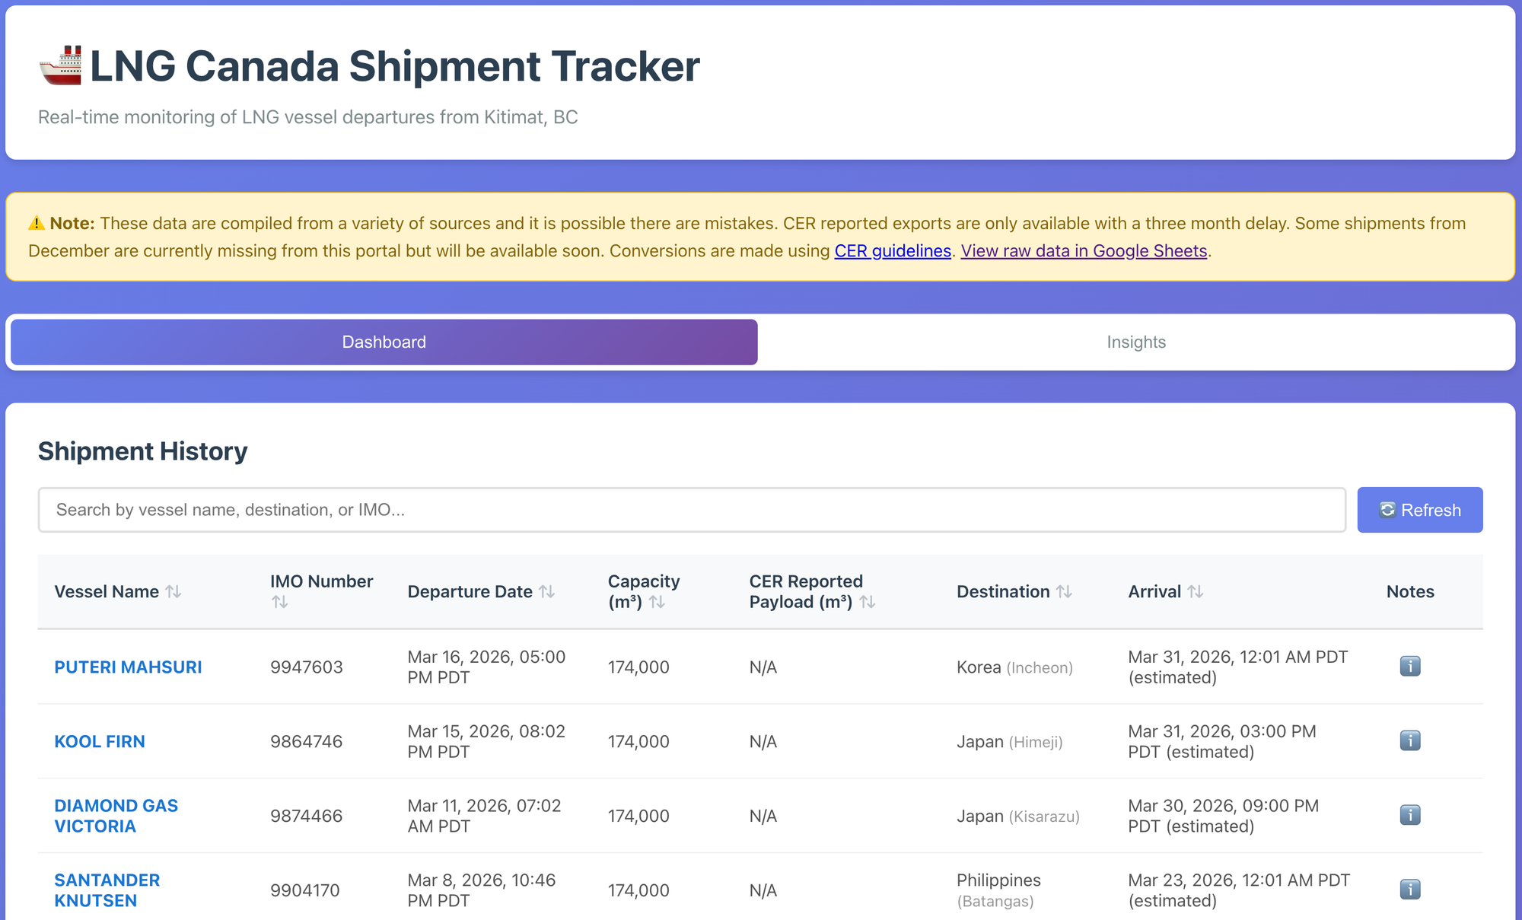Show notes icon for DIAMOND GAS VICTORIA
The width and height of the screenshot is (1522, 920).
coord(1409,816)
